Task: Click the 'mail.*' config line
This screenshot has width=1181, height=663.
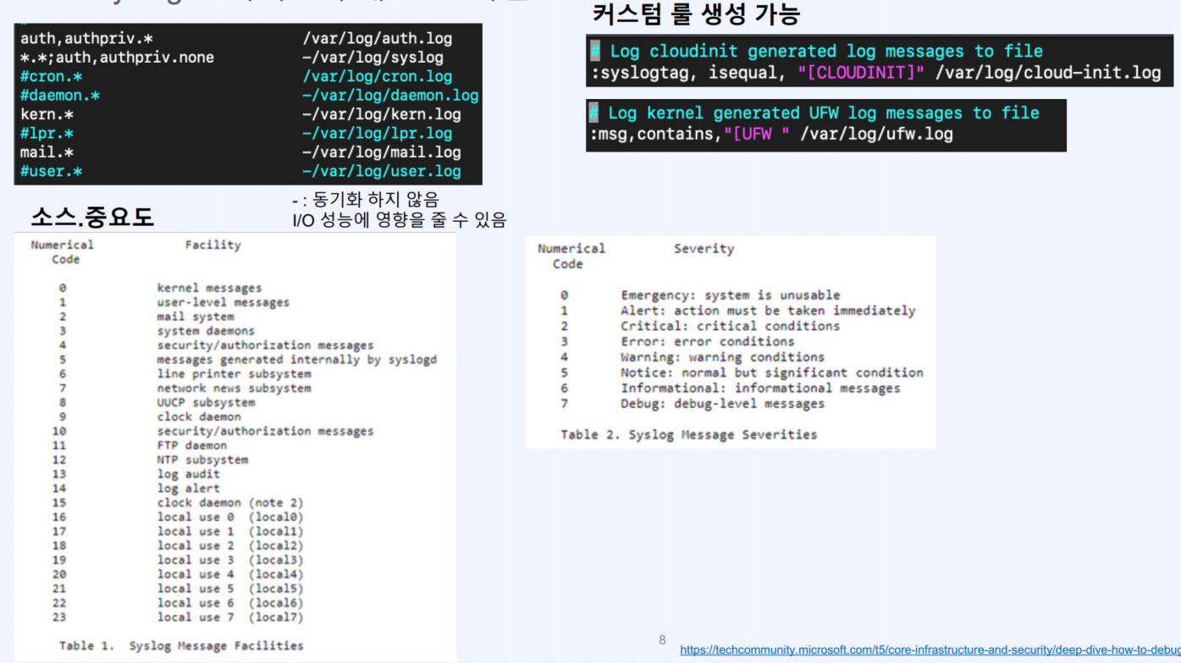Action: (x=47, y=152)
